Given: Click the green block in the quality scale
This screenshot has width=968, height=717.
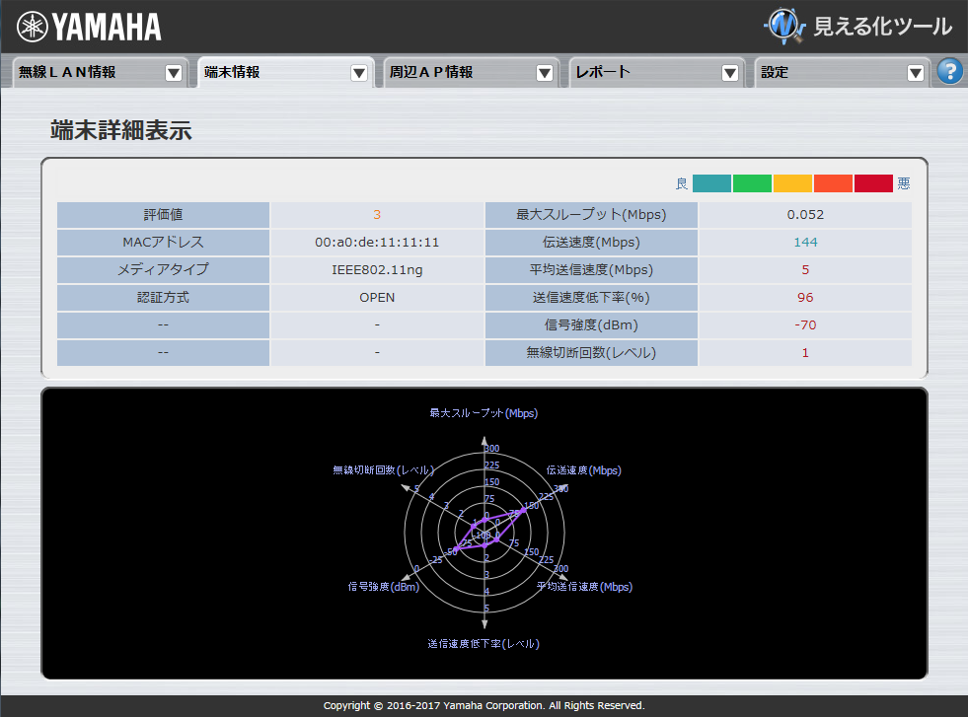Looking at the screenshot, I should 751,182.
